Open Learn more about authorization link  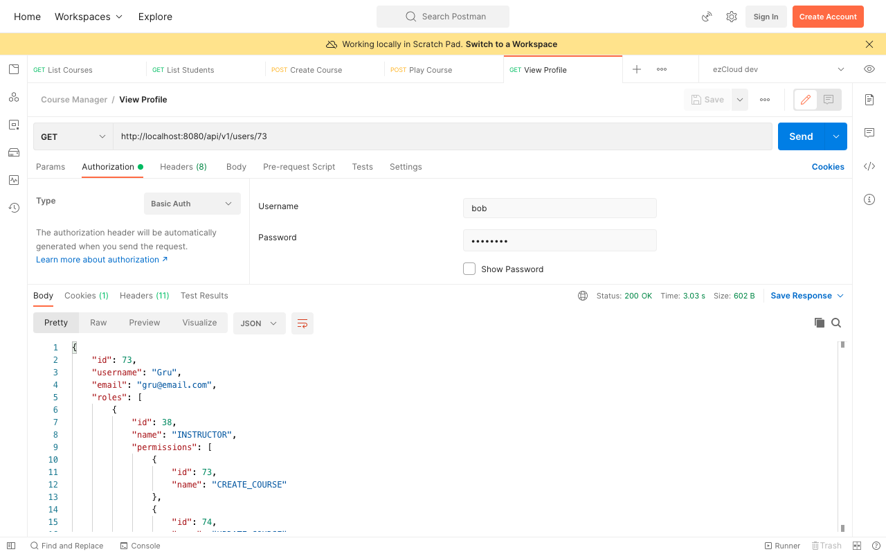point(102,260)
